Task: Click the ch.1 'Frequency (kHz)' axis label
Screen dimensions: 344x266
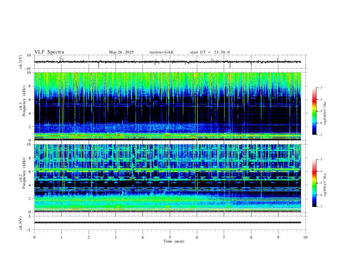Action: pyautogui.click(x=24, y=101)
